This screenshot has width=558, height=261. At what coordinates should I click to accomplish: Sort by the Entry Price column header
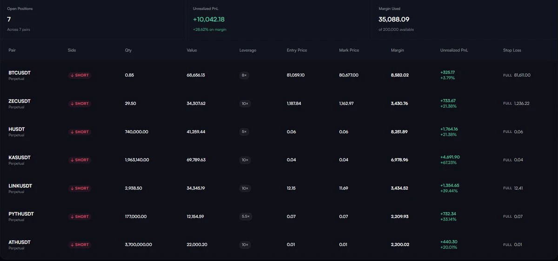[x=297, y=50]
